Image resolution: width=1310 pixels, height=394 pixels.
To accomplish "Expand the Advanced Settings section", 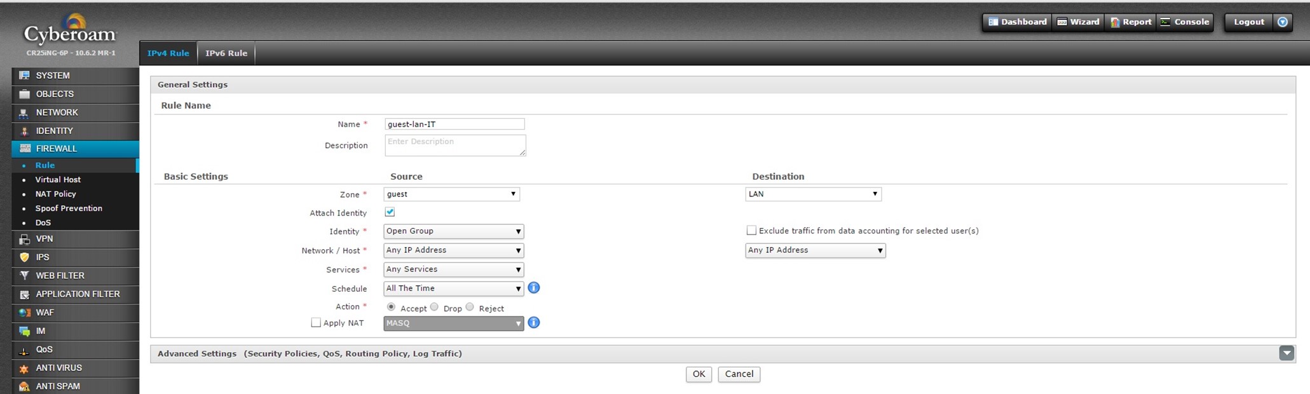I will (1286, 353).
